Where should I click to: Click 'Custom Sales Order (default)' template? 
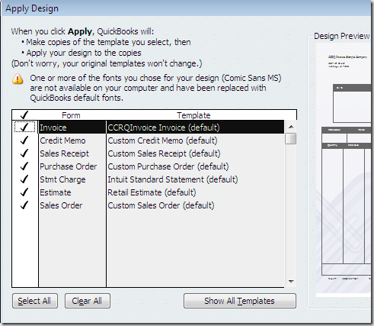pos(195,205)
